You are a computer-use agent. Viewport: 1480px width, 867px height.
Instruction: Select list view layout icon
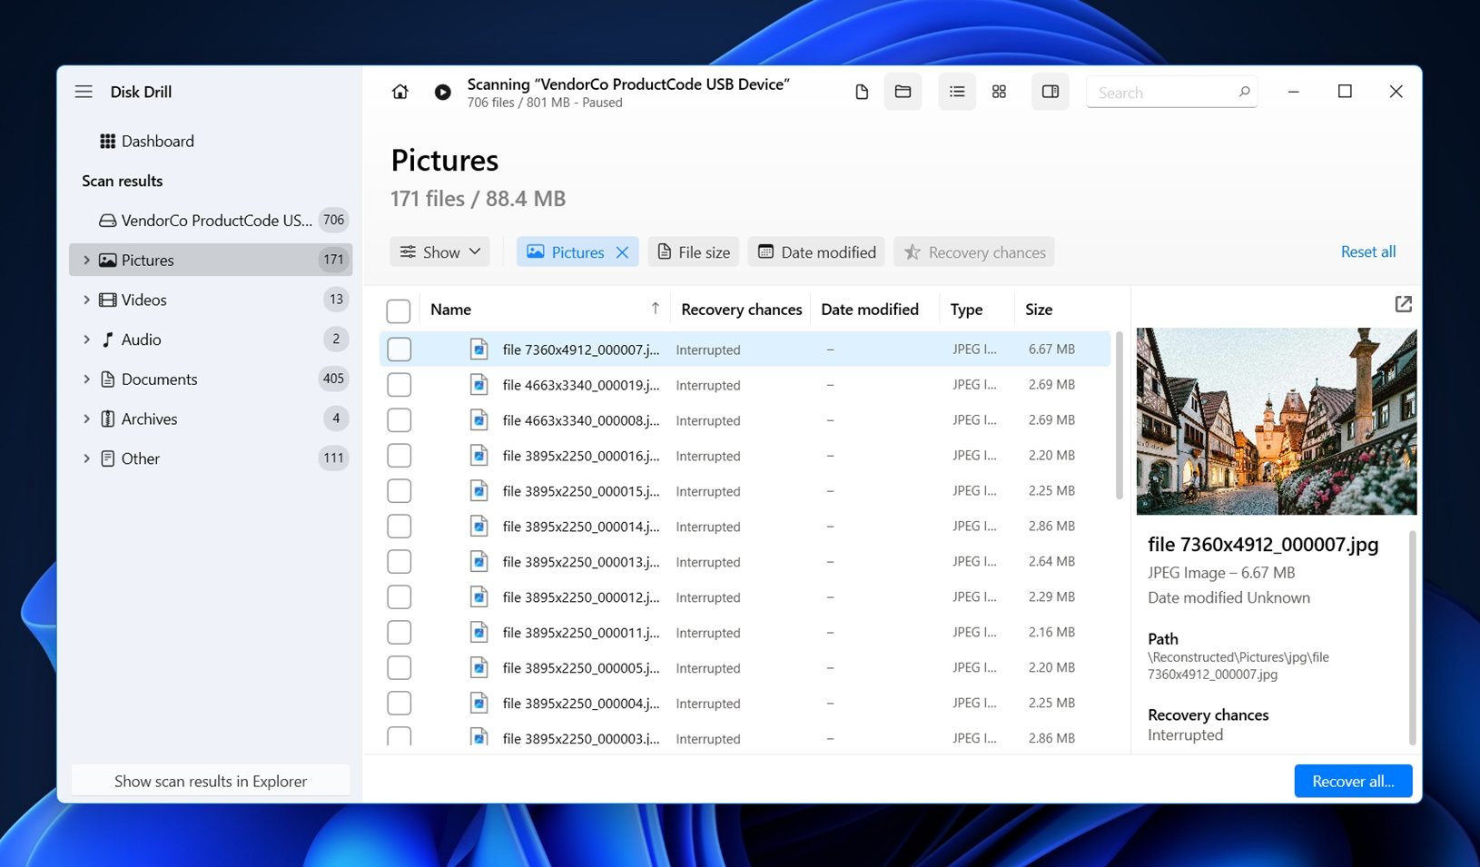point(957,92)
